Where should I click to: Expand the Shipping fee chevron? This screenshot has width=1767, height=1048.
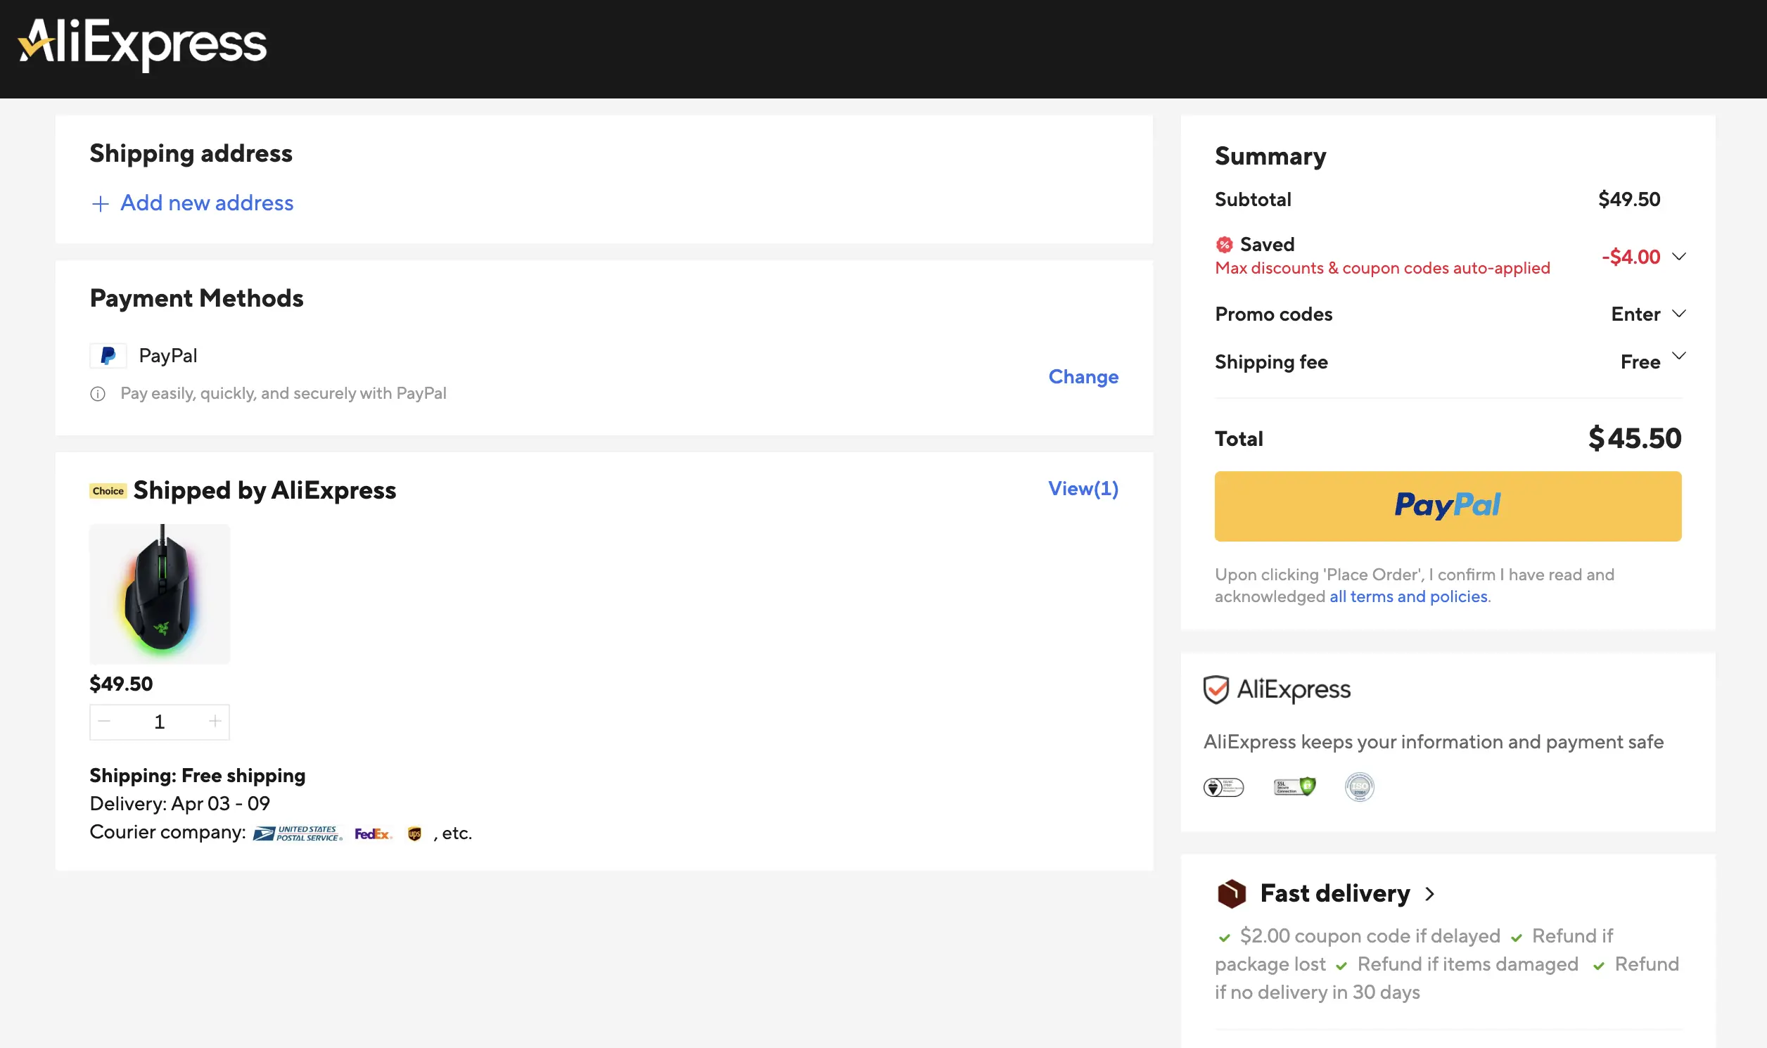pyautogui.click(x=1680, y=355)
